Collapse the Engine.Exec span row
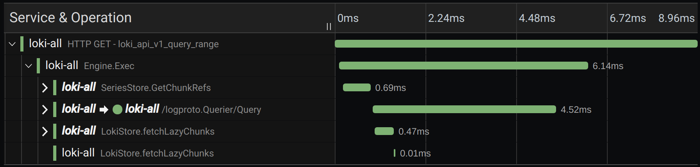The height and width of the screenshot is (167, 700). [x=29, y=66]
